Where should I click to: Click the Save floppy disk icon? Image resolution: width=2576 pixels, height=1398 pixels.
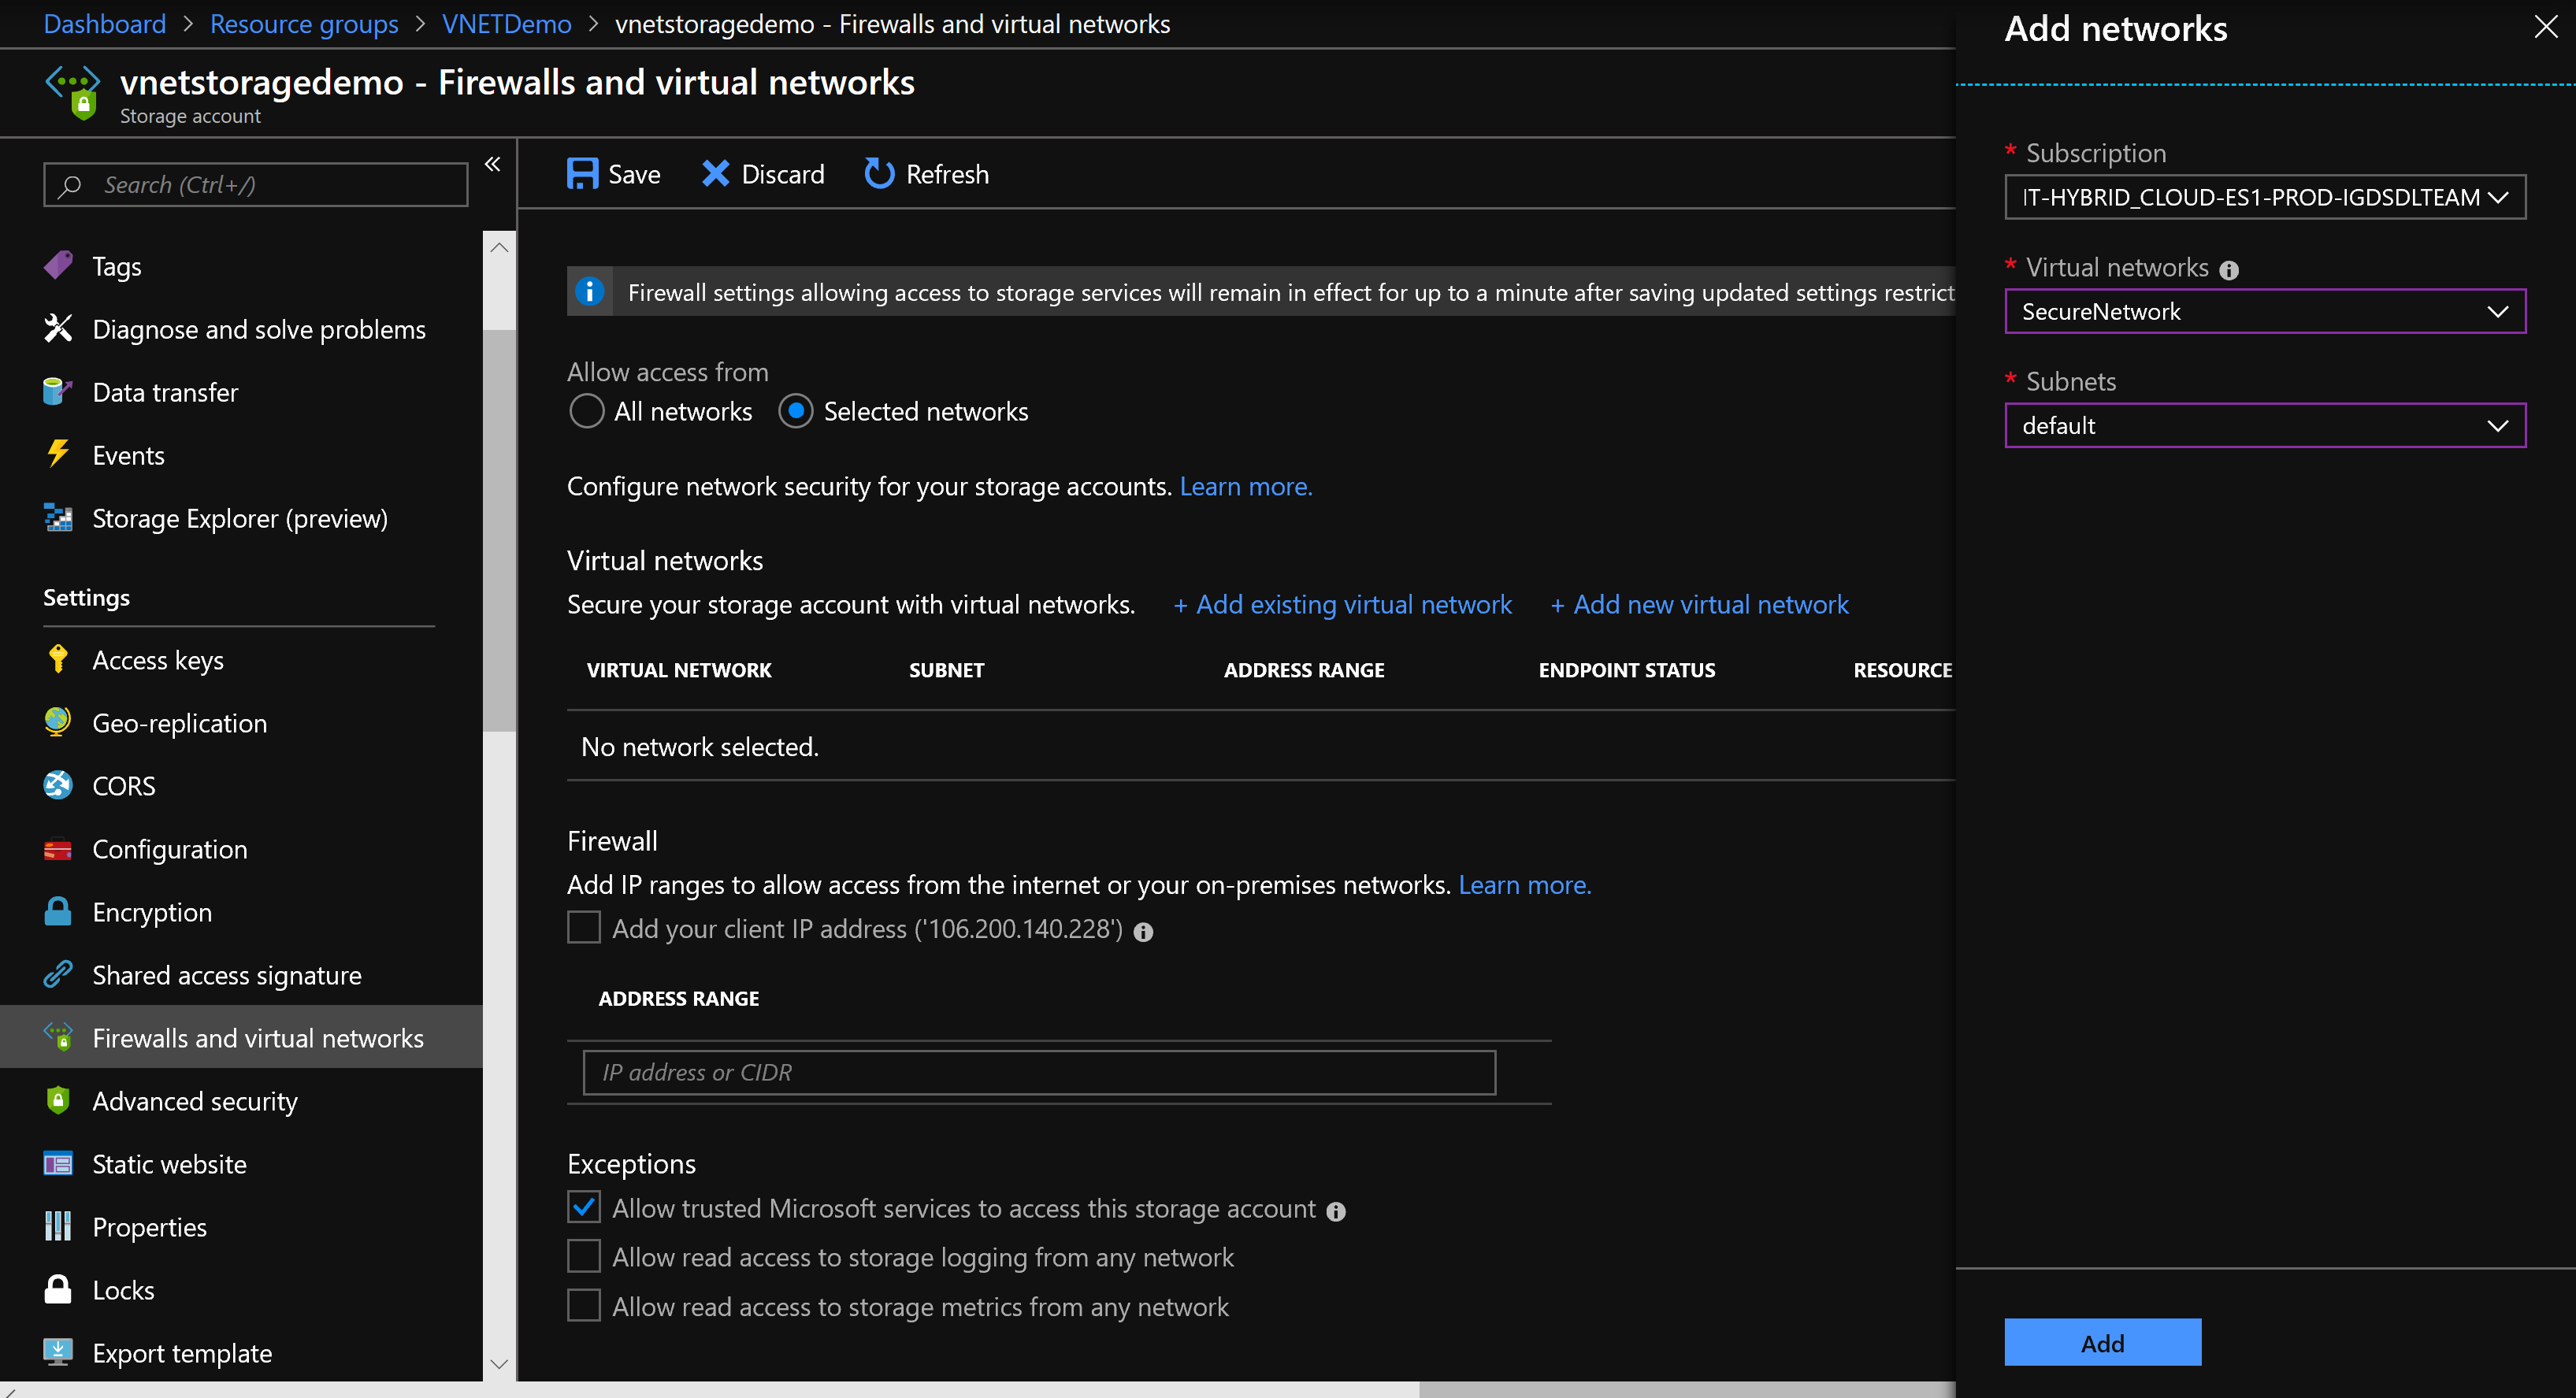coord(582,174)
